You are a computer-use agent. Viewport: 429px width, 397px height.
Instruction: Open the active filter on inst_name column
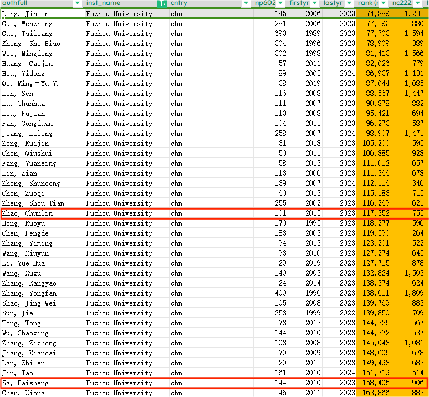pos(162,3)
